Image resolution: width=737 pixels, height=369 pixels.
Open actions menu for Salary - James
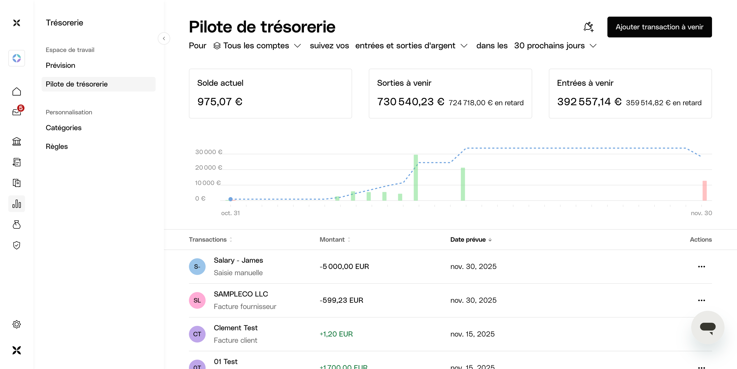click(x=701, y=266)
